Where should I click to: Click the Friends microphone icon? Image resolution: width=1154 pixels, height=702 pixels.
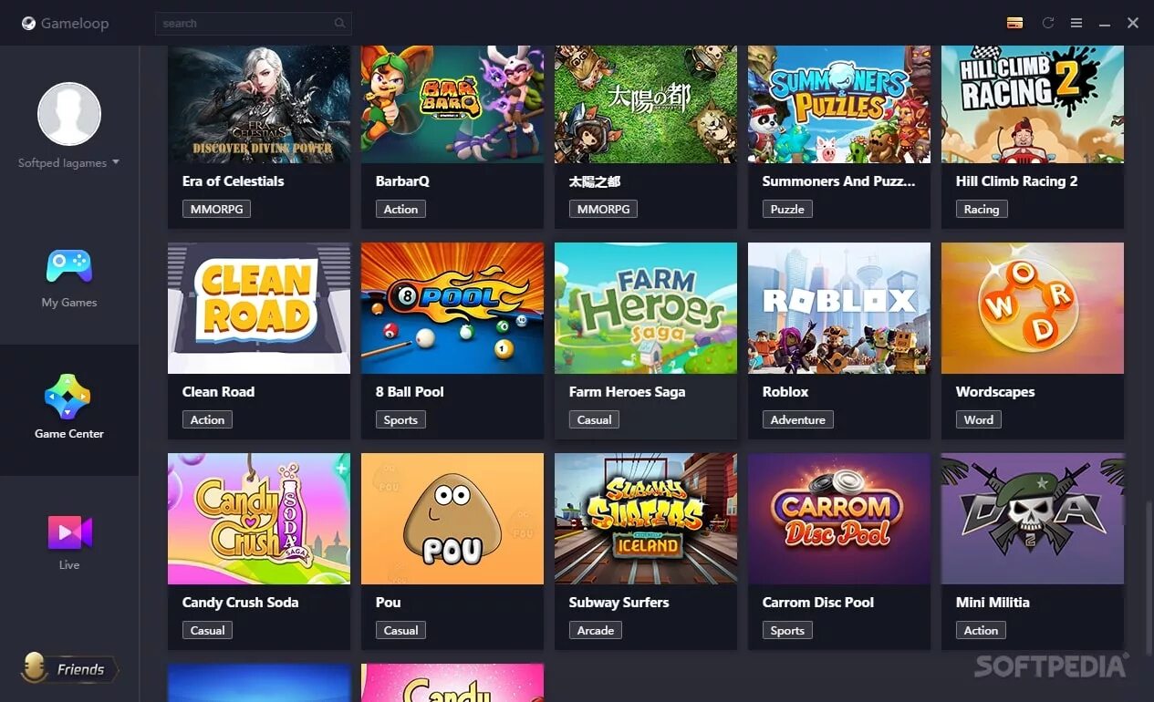(35, 668)
